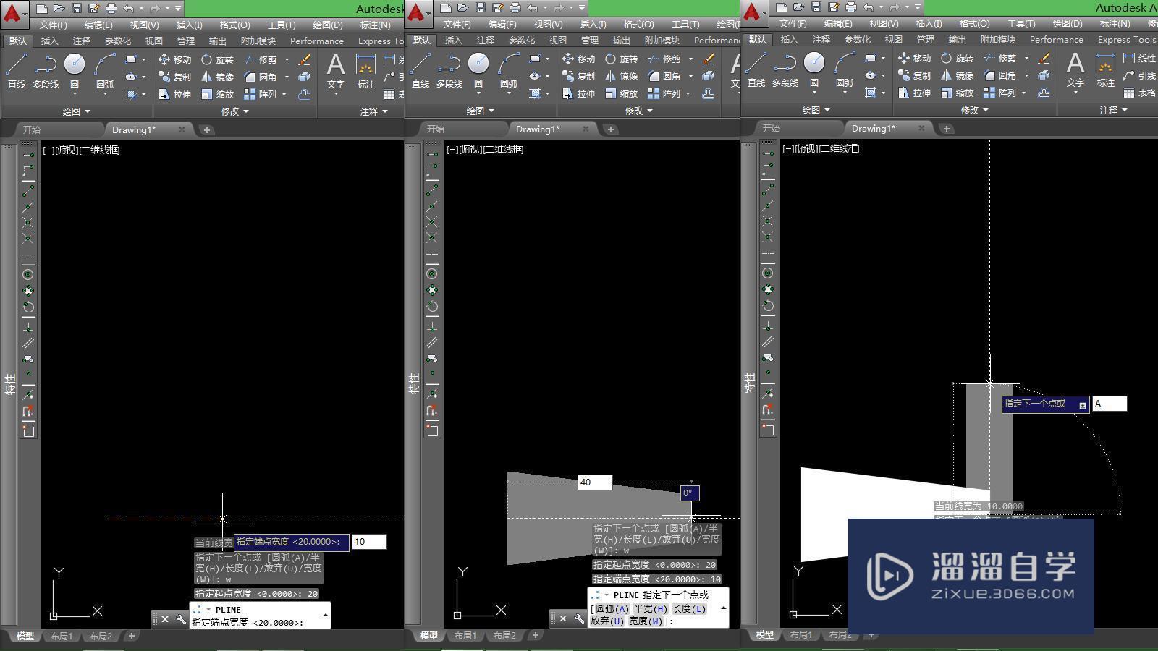Toggle perpendicular snap in left window's snap toolbar
The image size is (1158, 651).
click(x=28, y=327)
